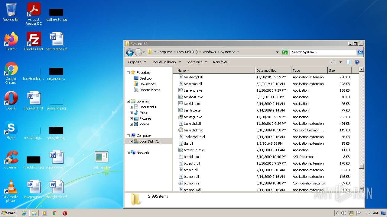The width and height of the screenshot is (387, 217).
Task: Open the Include in library dropdown
Action: coord(166,62)
